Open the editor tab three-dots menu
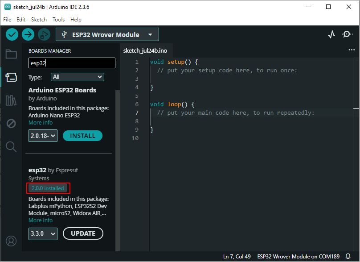The image size is (360, 262). pos(352,50)
